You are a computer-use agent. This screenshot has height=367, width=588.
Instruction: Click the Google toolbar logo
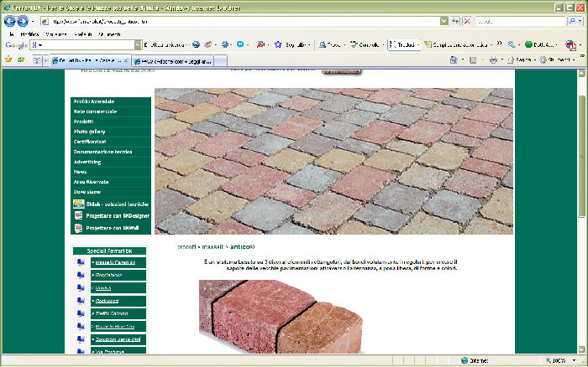(x=17, y=45)
